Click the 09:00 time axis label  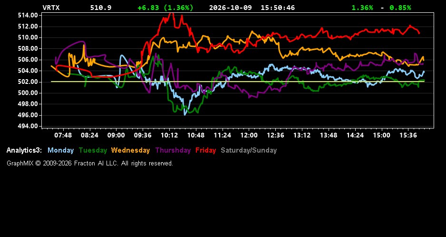(x=116, y=135)
